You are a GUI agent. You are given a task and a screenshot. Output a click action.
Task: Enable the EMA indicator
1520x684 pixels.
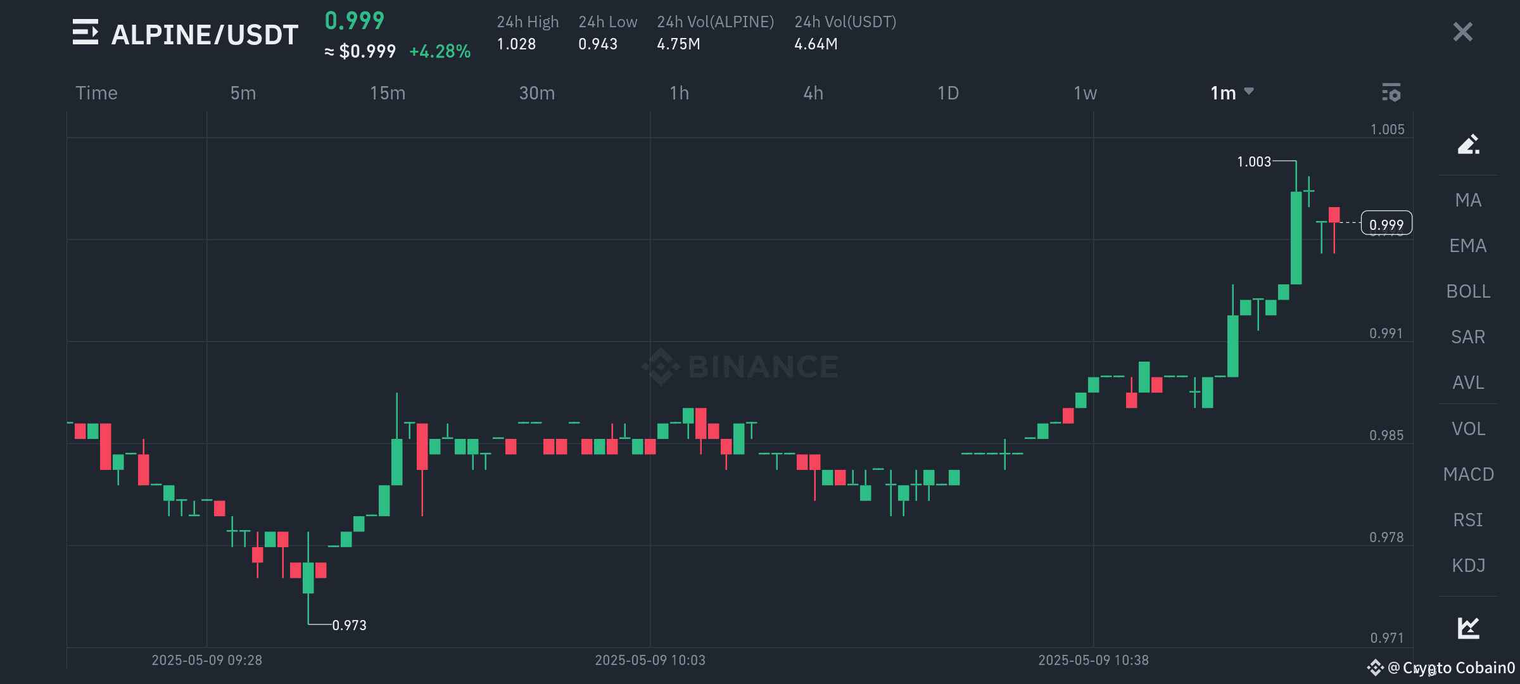click(x=1468, y=246)
